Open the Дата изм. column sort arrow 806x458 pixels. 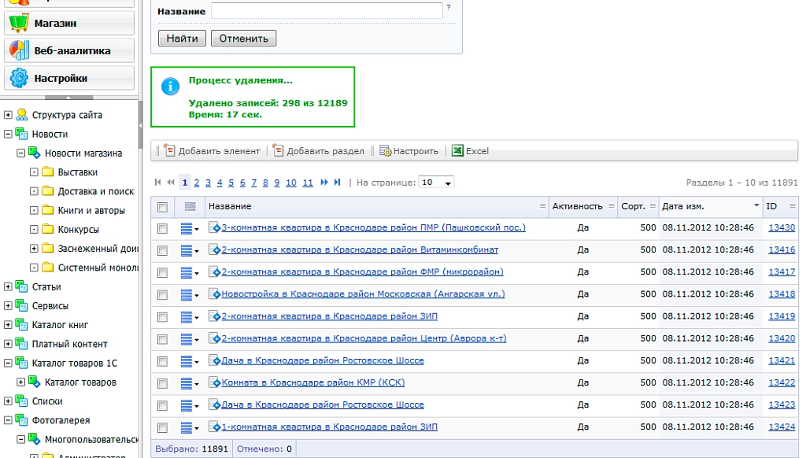click(x=756, y=205)
